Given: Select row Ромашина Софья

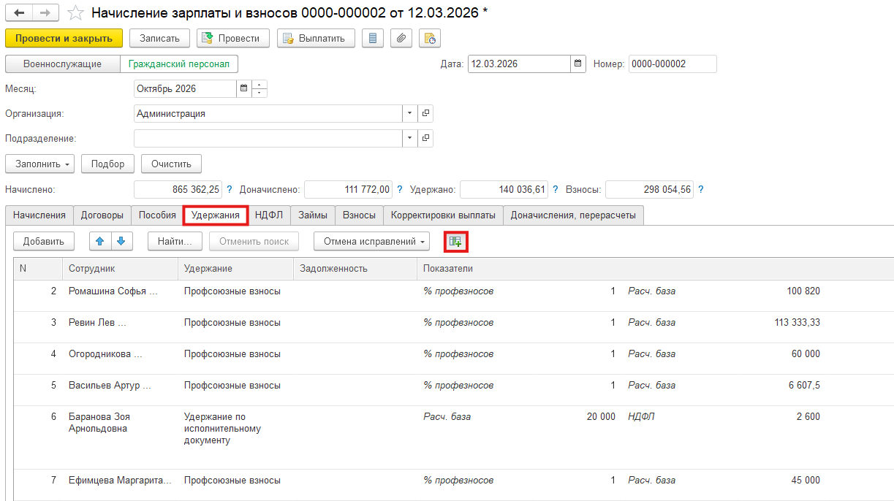Looking at the screenshot, I should coord(453,296).
